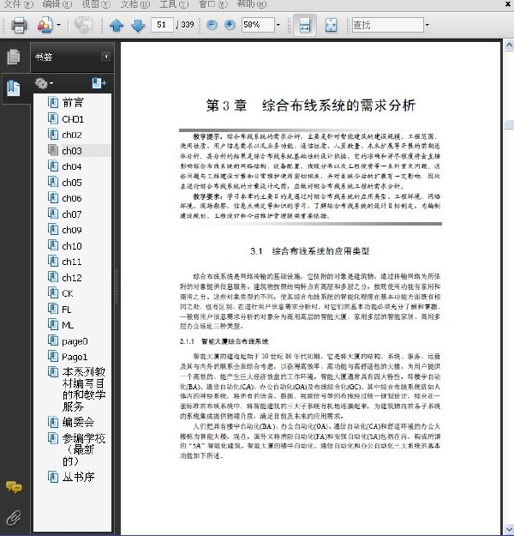Open the page0 bookmark
This screenshot has height=536, width=514.
pos(75,341)
